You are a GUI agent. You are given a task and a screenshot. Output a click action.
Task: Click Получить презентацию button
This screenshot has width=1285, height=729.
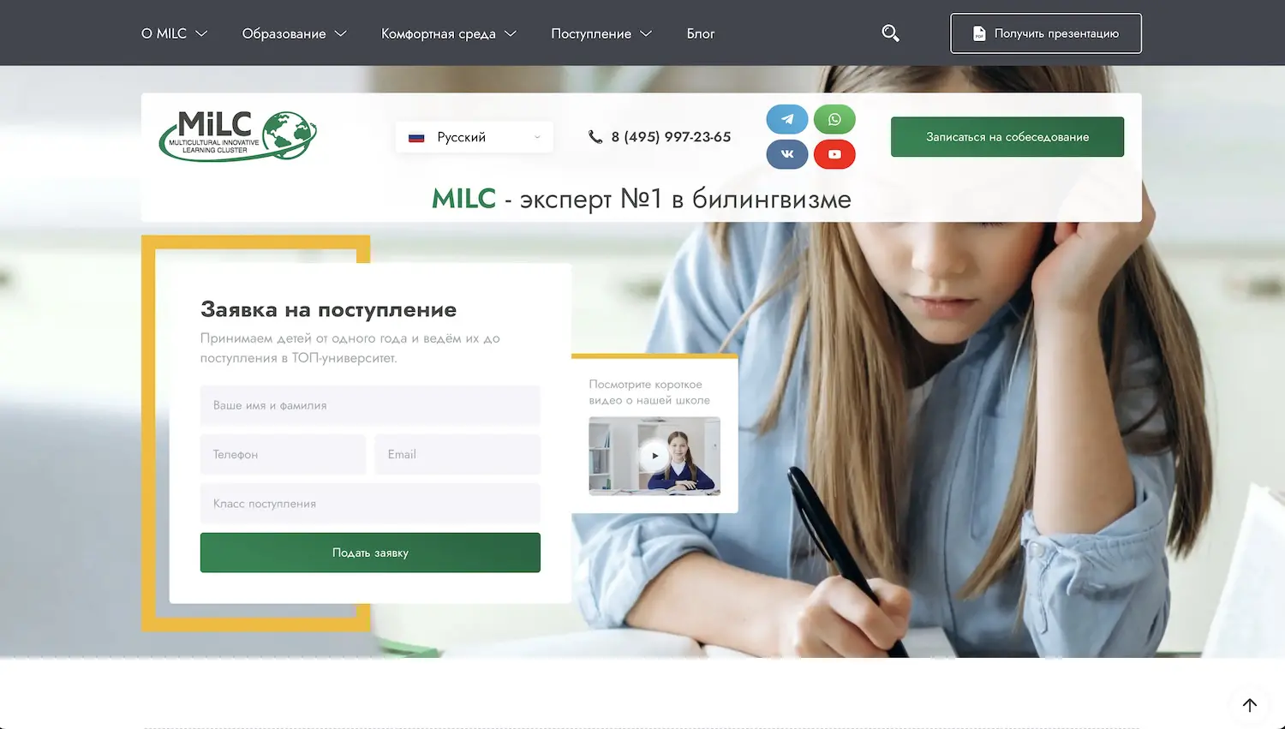pyautogui.click(x=1046, y=33)
